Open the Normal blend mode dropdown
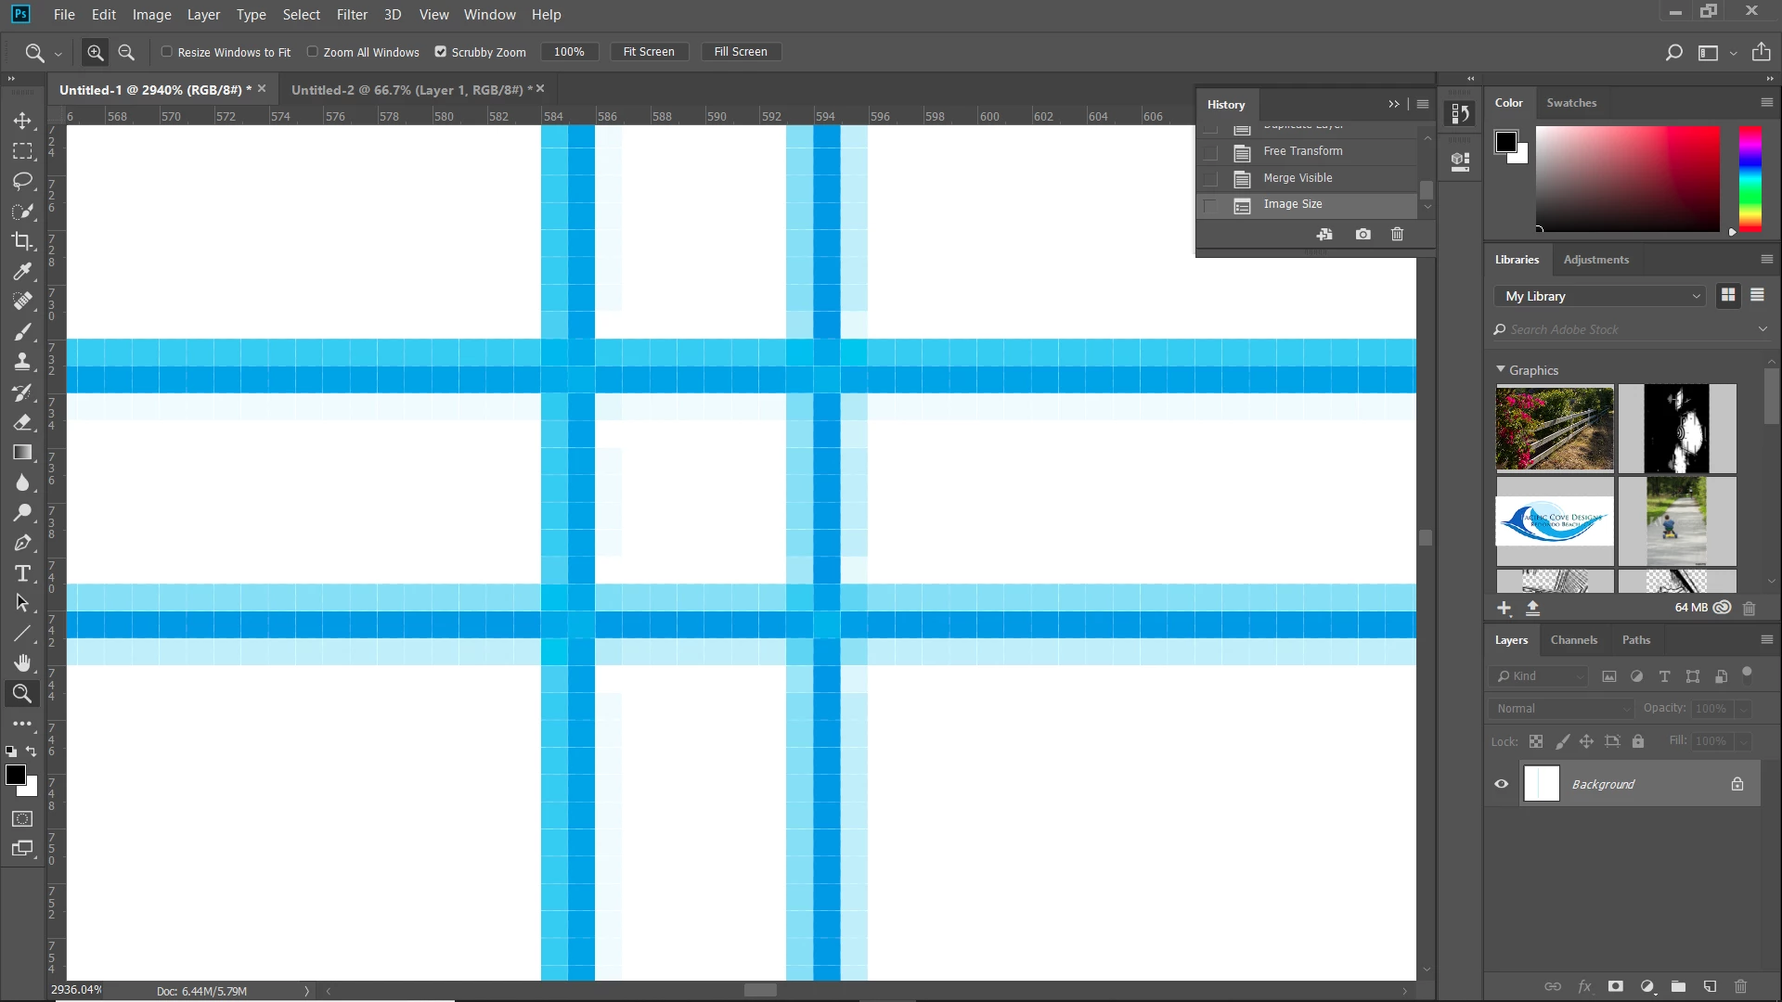Image resolution: width=1782 pixels, height=1002 pixels. pos(1562,708)
